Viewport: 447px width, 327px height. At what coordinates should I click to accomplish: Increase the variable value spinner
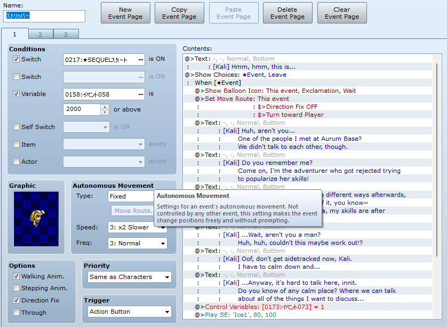click(x=105, y=107)
